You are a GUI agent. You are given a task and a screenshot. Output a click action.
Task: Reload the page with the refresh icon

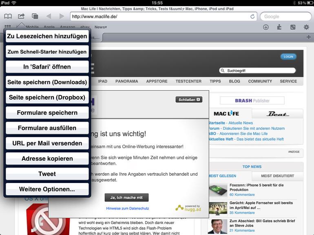tap(252, 16)
